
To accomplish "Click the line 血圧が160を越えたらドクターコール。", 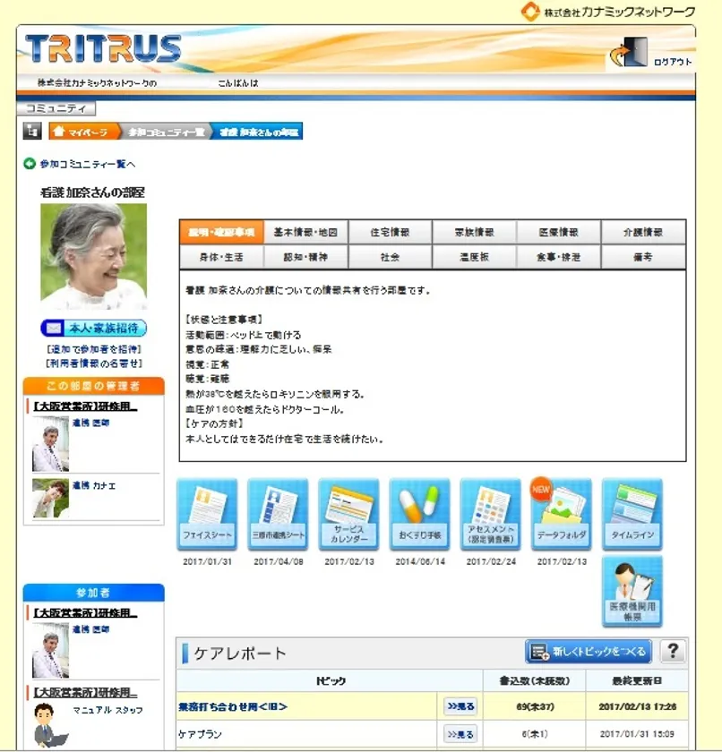I will 265,410.
